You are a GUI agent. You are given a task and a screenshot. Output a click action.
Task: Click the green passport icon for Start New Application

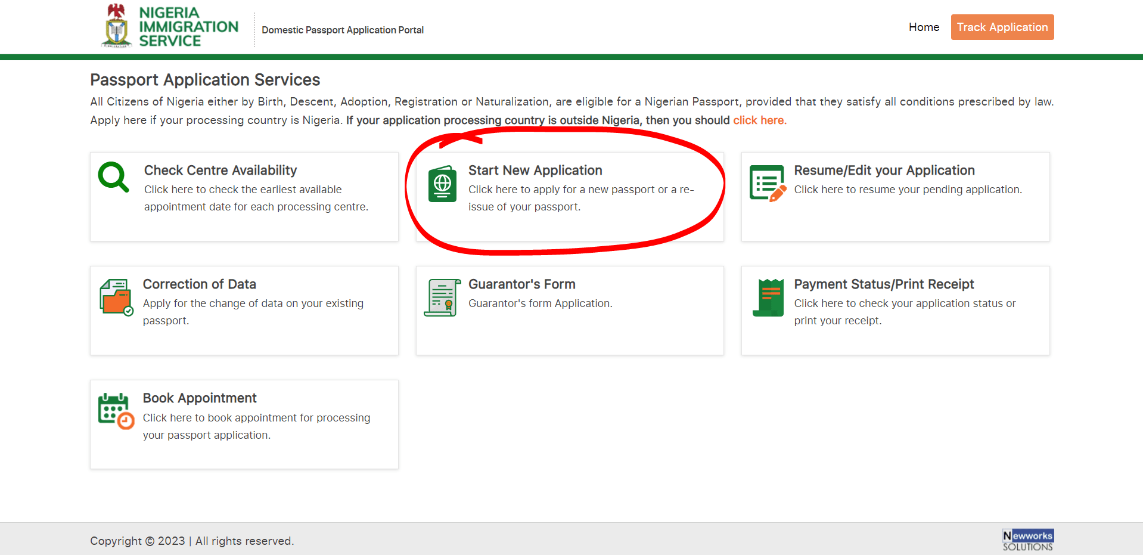[442, 184]
